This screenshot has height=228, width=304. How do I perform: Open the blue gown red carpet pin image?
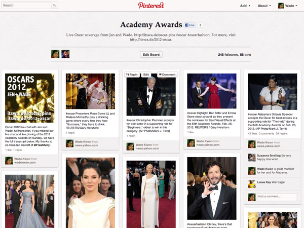click(30, 201)
